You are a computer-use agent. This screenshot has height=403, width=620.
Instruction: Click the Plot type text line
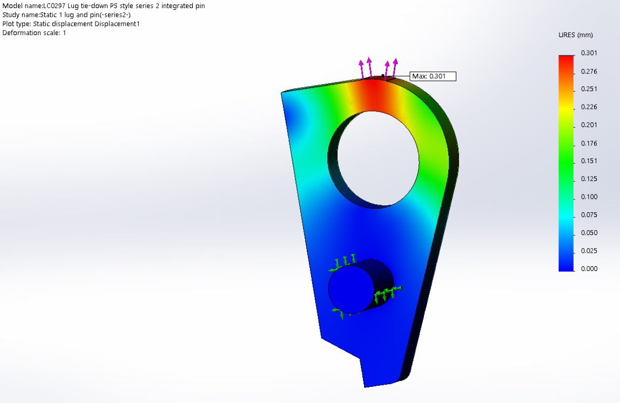click(71, 24)
